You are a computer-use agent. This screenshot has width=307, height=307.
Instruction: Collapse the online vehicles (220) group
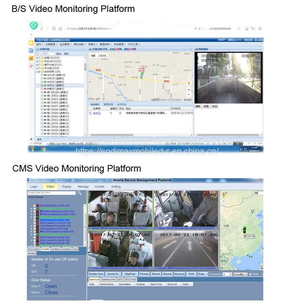[36, 72]
